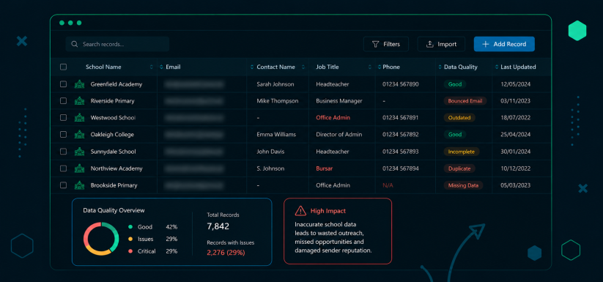The height and width of the screenshot is (282, 603).
Task: Click Business Manager job title cell
Action: pyautogui.click(x=339, y=101)
